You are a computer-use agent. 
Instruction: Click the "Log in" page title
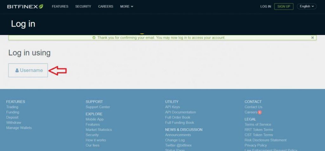(23, 24)
